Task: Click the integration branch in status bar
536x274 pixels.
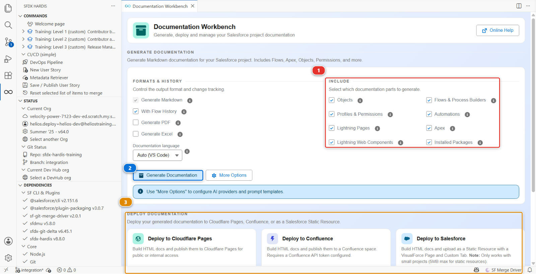Action: 29,270
